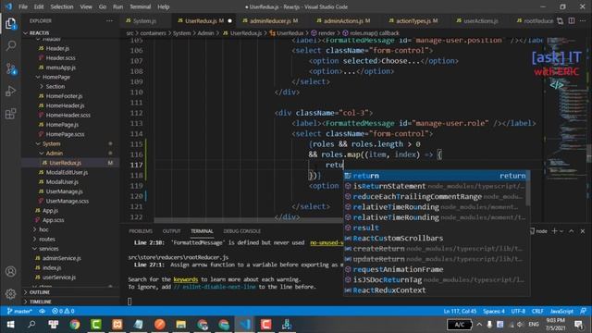The height and width of the screenshot is (333, 592).
Task: Show the PROBLEMS panel tab
Action: click(x=141, y=231)
